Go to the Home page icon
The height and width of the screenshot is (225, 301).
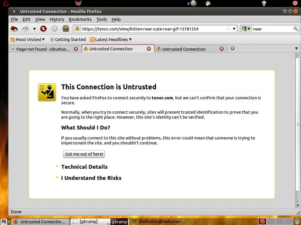66,29
